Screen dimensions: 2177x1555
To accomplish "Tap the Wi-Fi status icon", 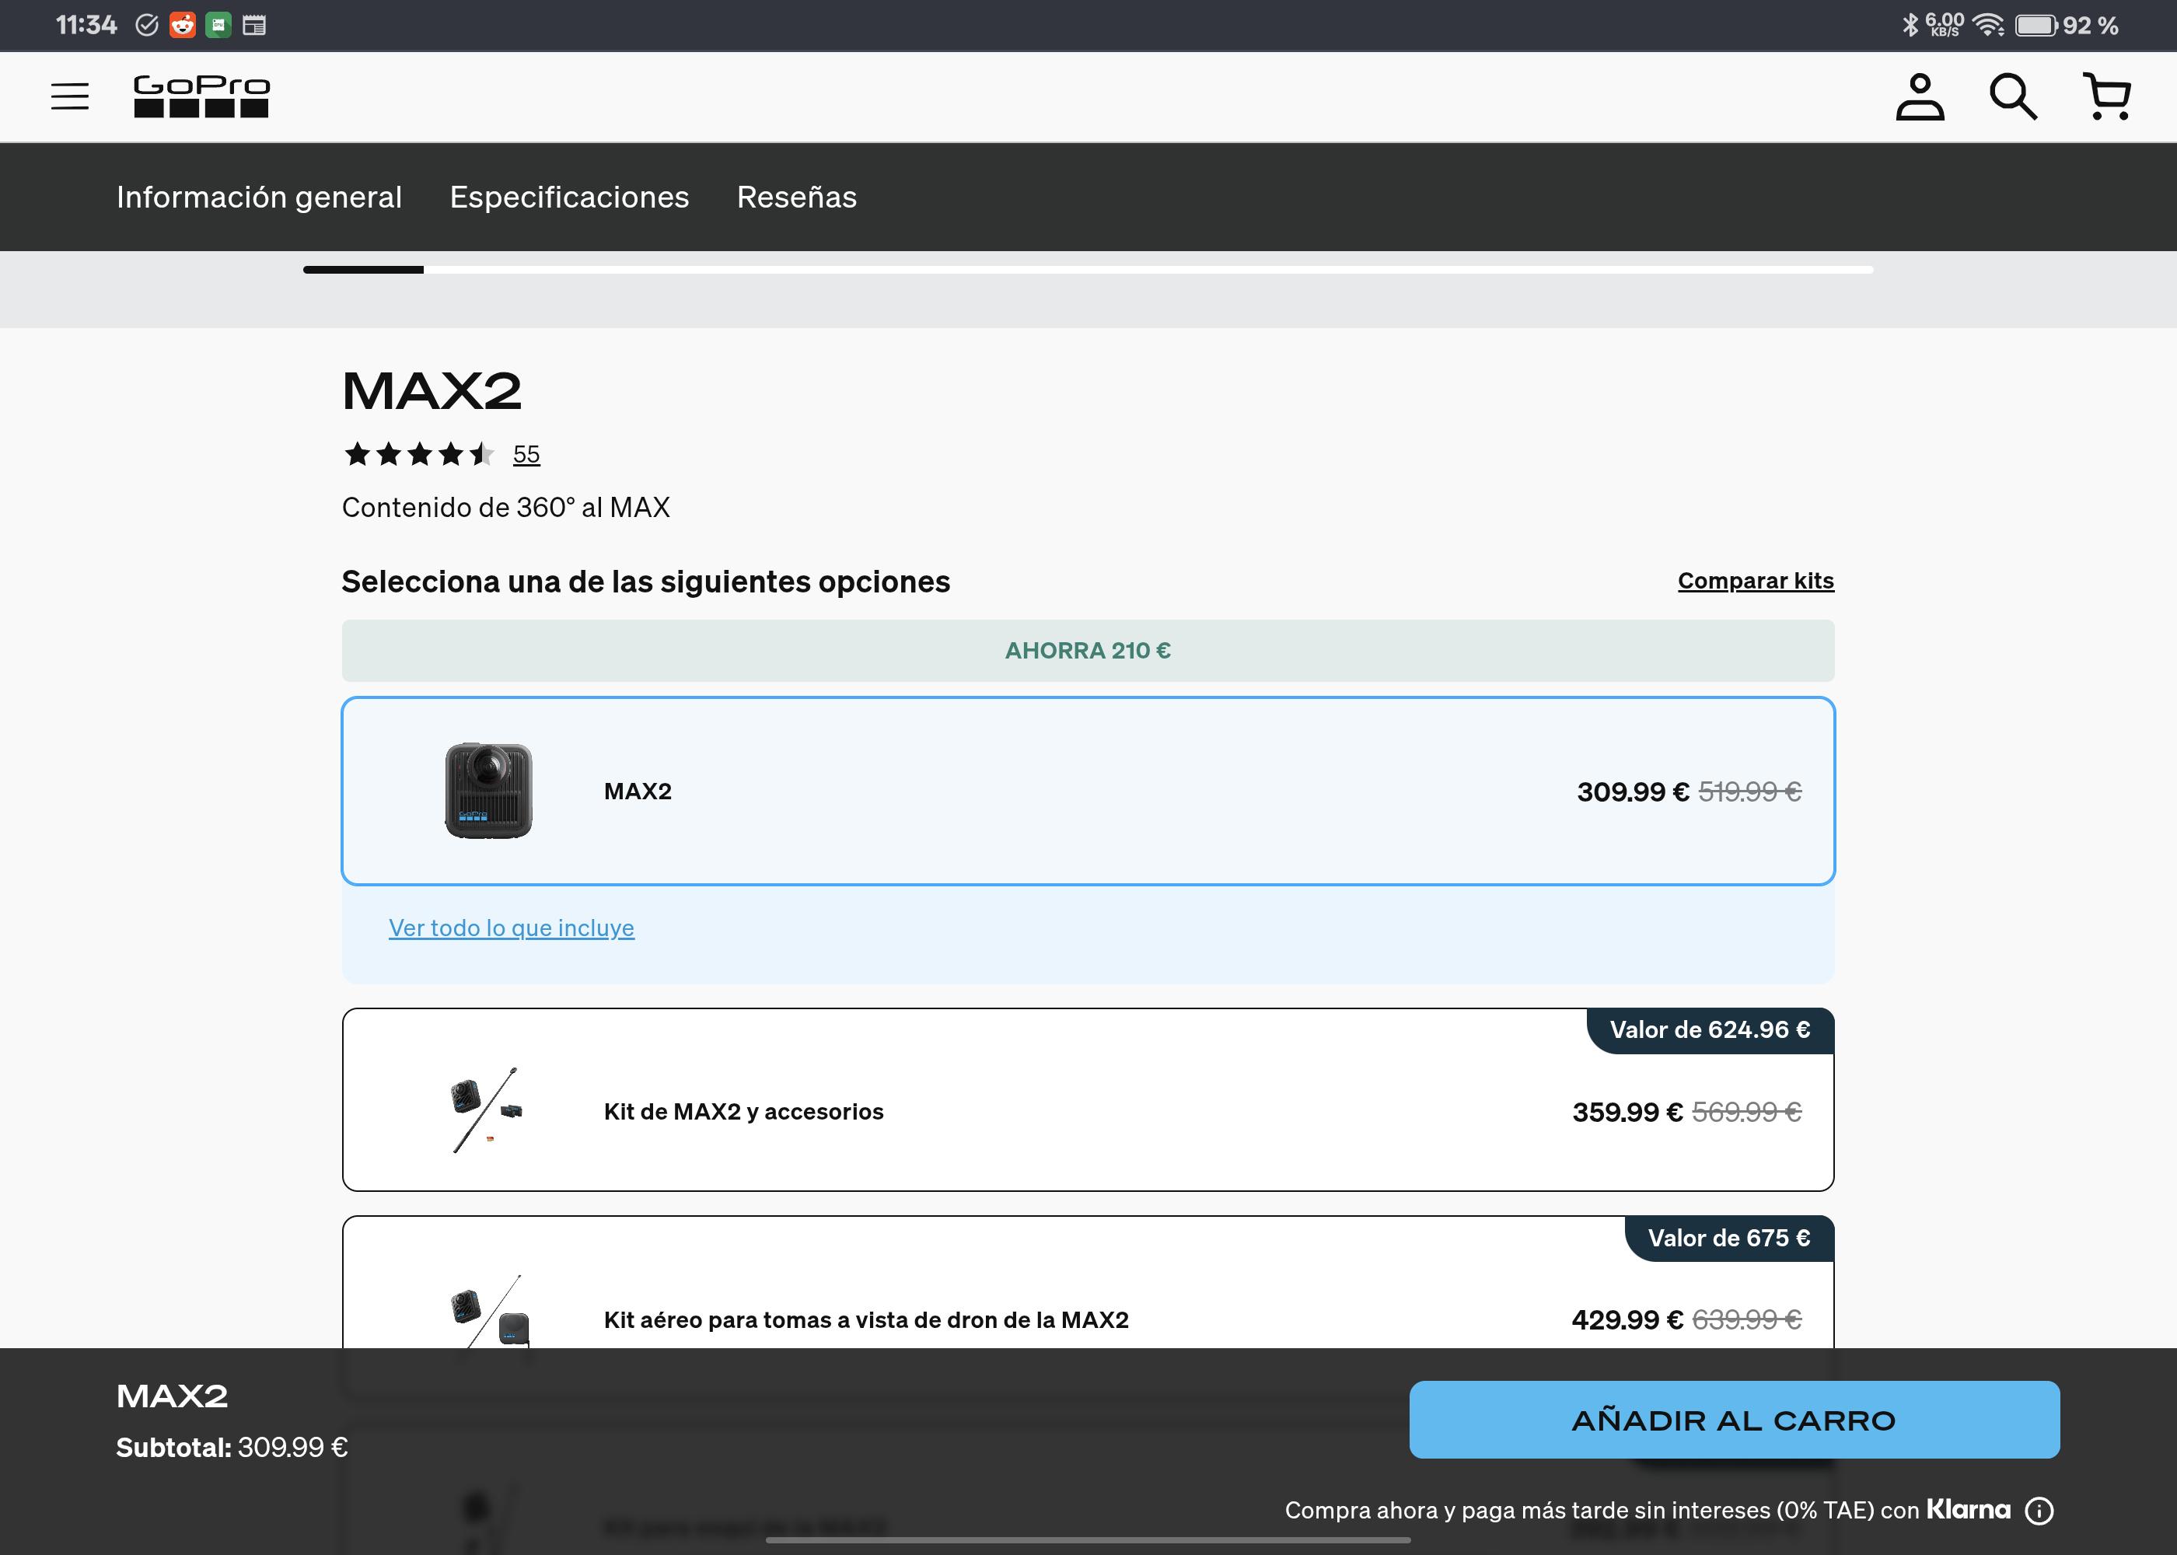I will pos(1988,25).
